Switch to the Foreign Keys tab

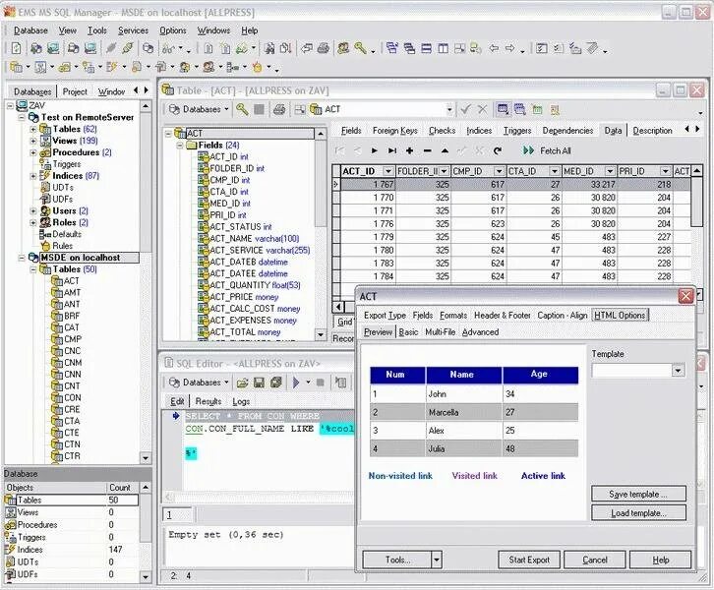coord(394,131)
